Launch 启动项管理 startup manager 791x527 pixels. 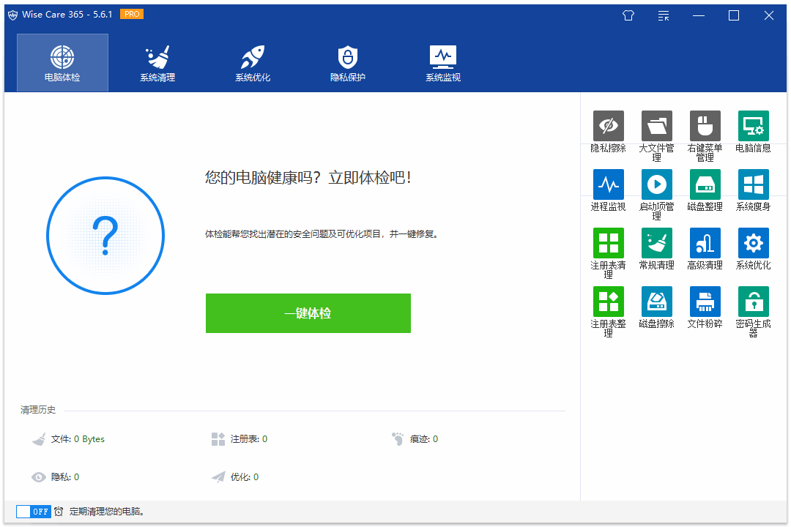pos(656,185)
